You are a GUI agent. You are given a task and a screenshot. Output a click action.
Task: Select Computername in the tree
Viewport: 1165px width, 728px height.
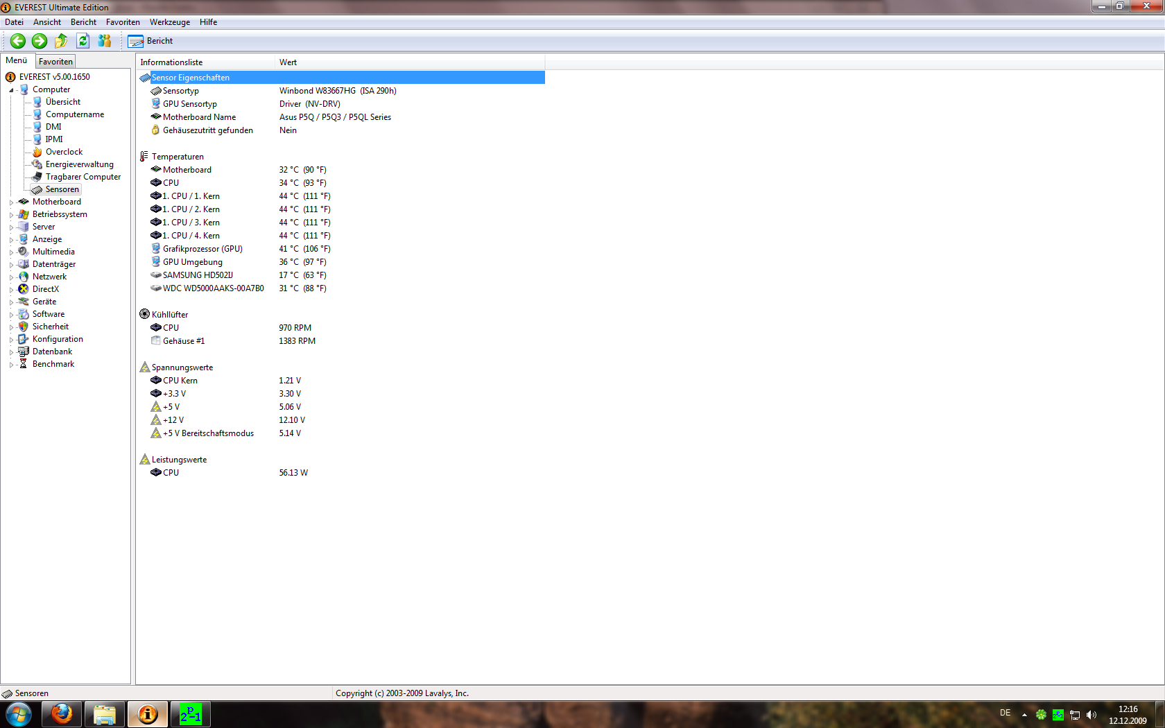tap(75, 114)
